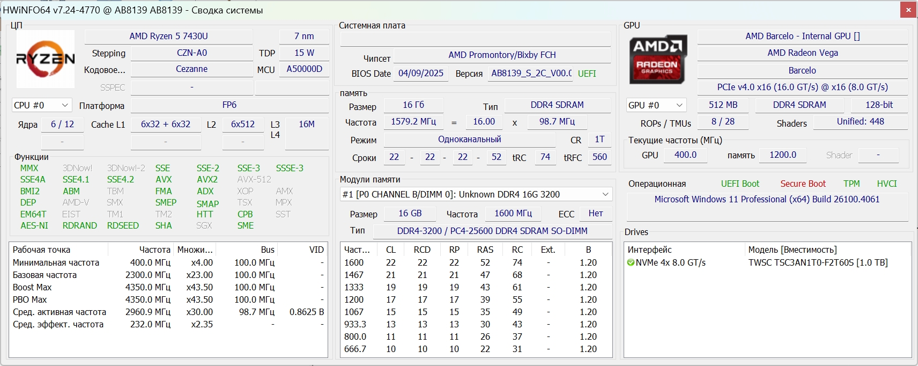Select the 1600 row in memory timings table
Screen dimensions: 918x366
pos(354,262)
